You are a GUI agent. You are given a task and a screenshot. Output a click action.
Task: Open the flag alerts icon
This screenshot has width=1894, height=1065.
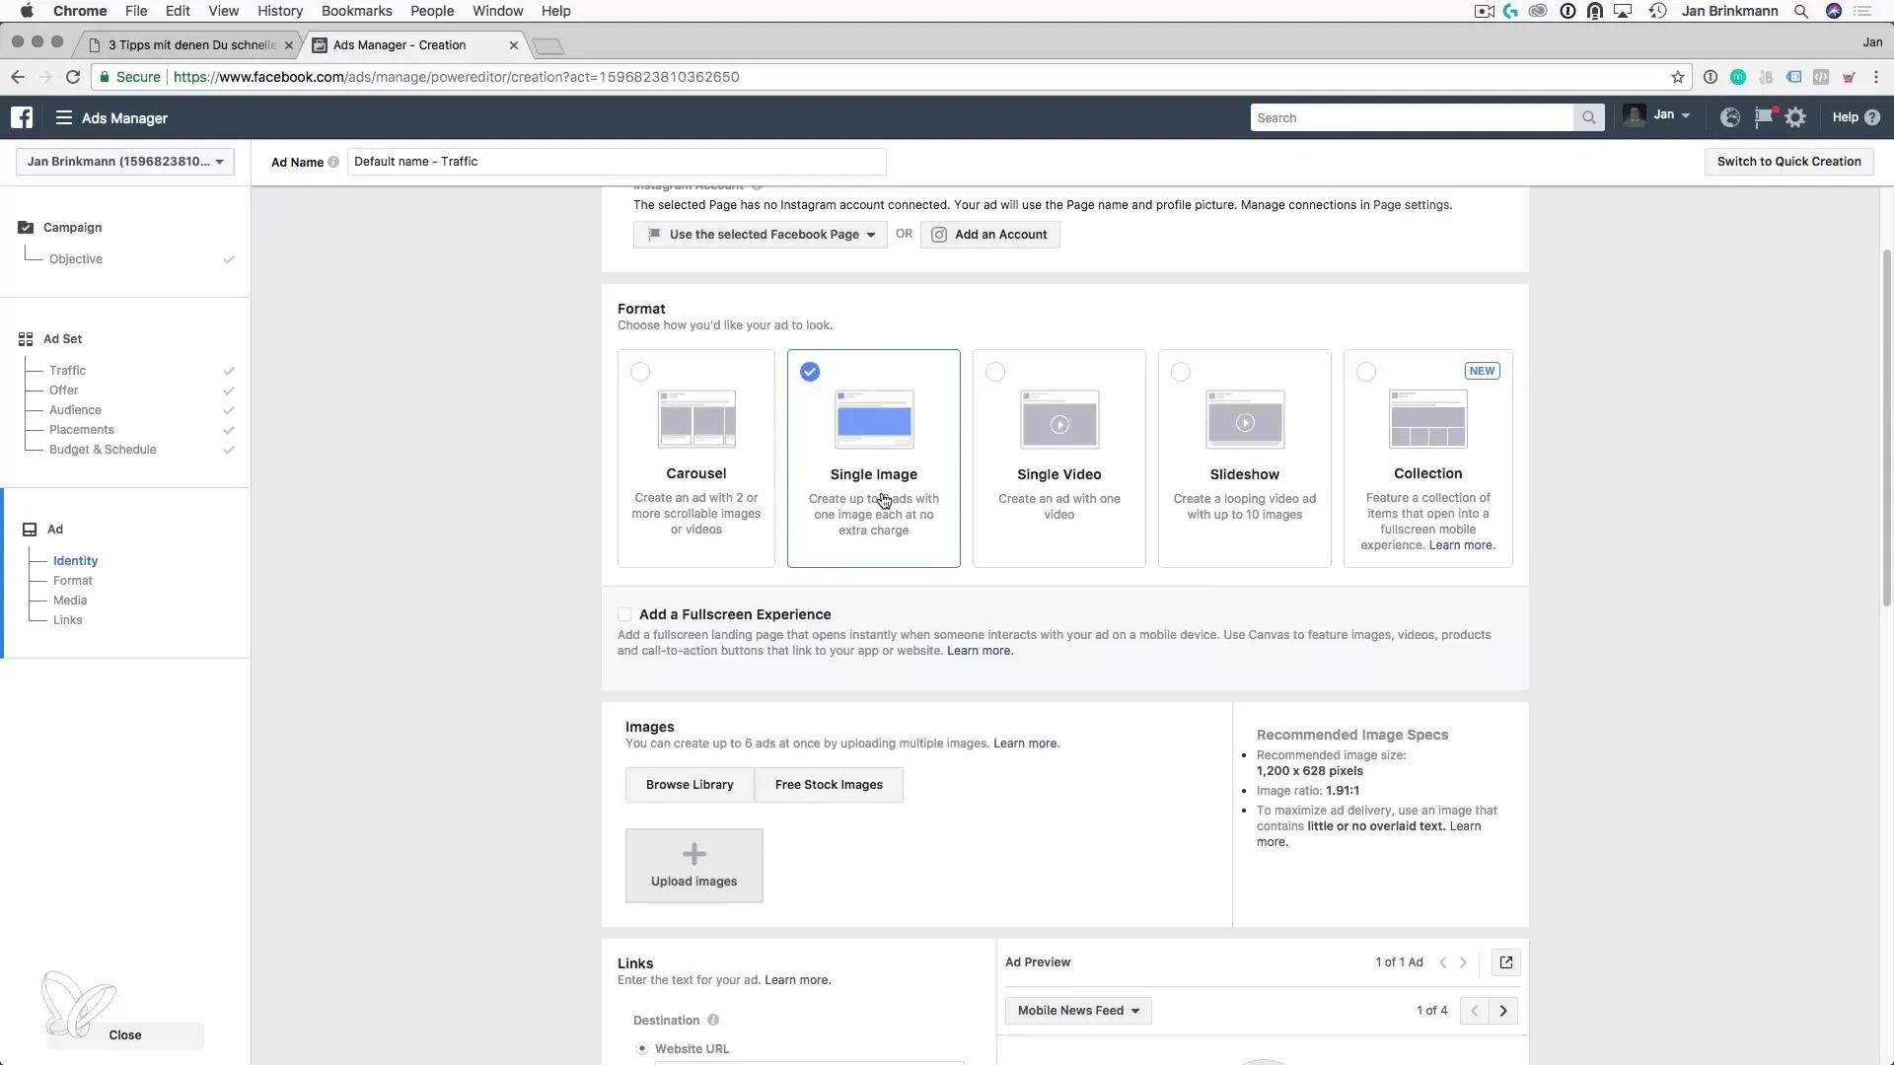1763,117
